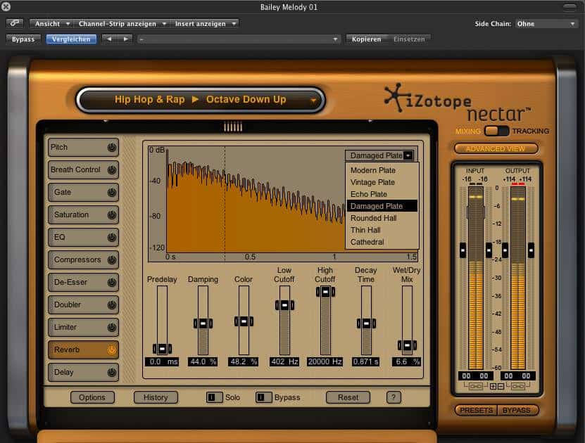
Task: Click the Advanced View button
Action: tap(496, 148)
